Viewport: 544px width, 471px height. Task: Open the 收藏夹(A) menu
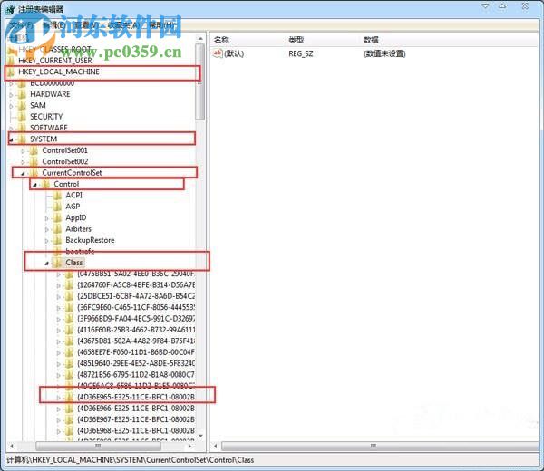tap(123, 25)
